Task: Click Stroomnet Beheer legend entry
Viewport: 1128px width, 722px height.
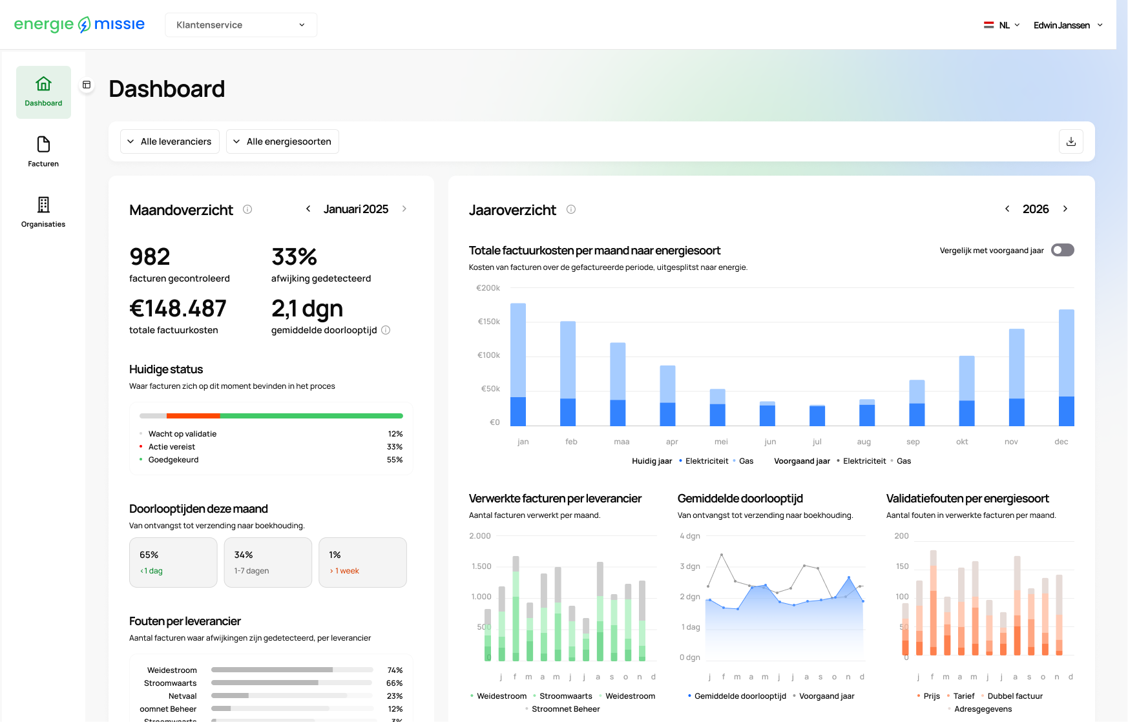Action: pyautogui.click(x=562, y=709)
